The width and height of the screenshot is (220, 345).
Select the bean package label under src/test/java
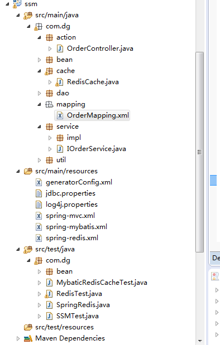tap(64, 271)
